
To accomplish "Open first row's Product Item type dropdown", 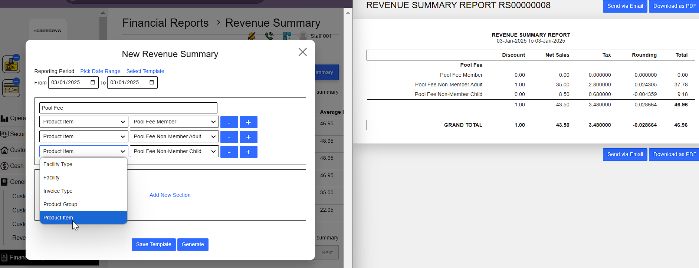I will coord(83,122).
